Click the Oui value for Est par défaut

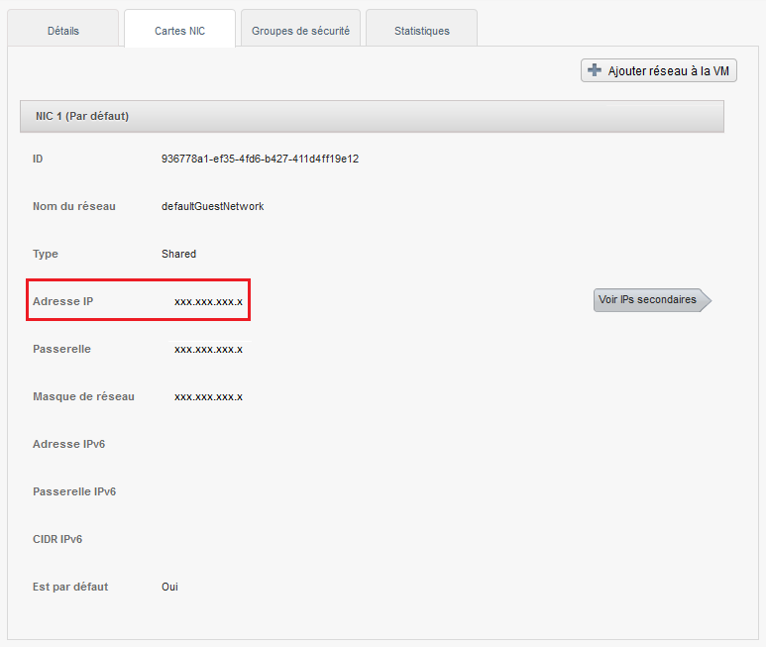[x=169, y=587]
